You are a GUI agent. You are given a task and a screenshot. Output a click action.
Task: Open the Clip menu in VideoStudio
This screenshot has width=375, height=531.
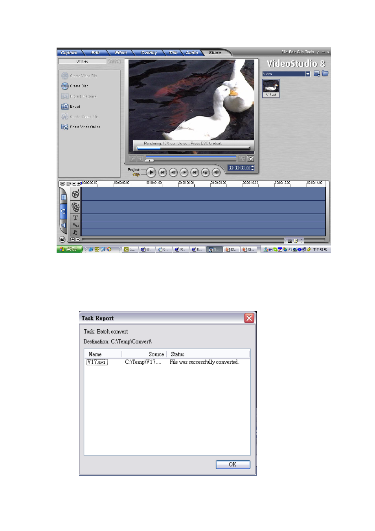(300, 52)
